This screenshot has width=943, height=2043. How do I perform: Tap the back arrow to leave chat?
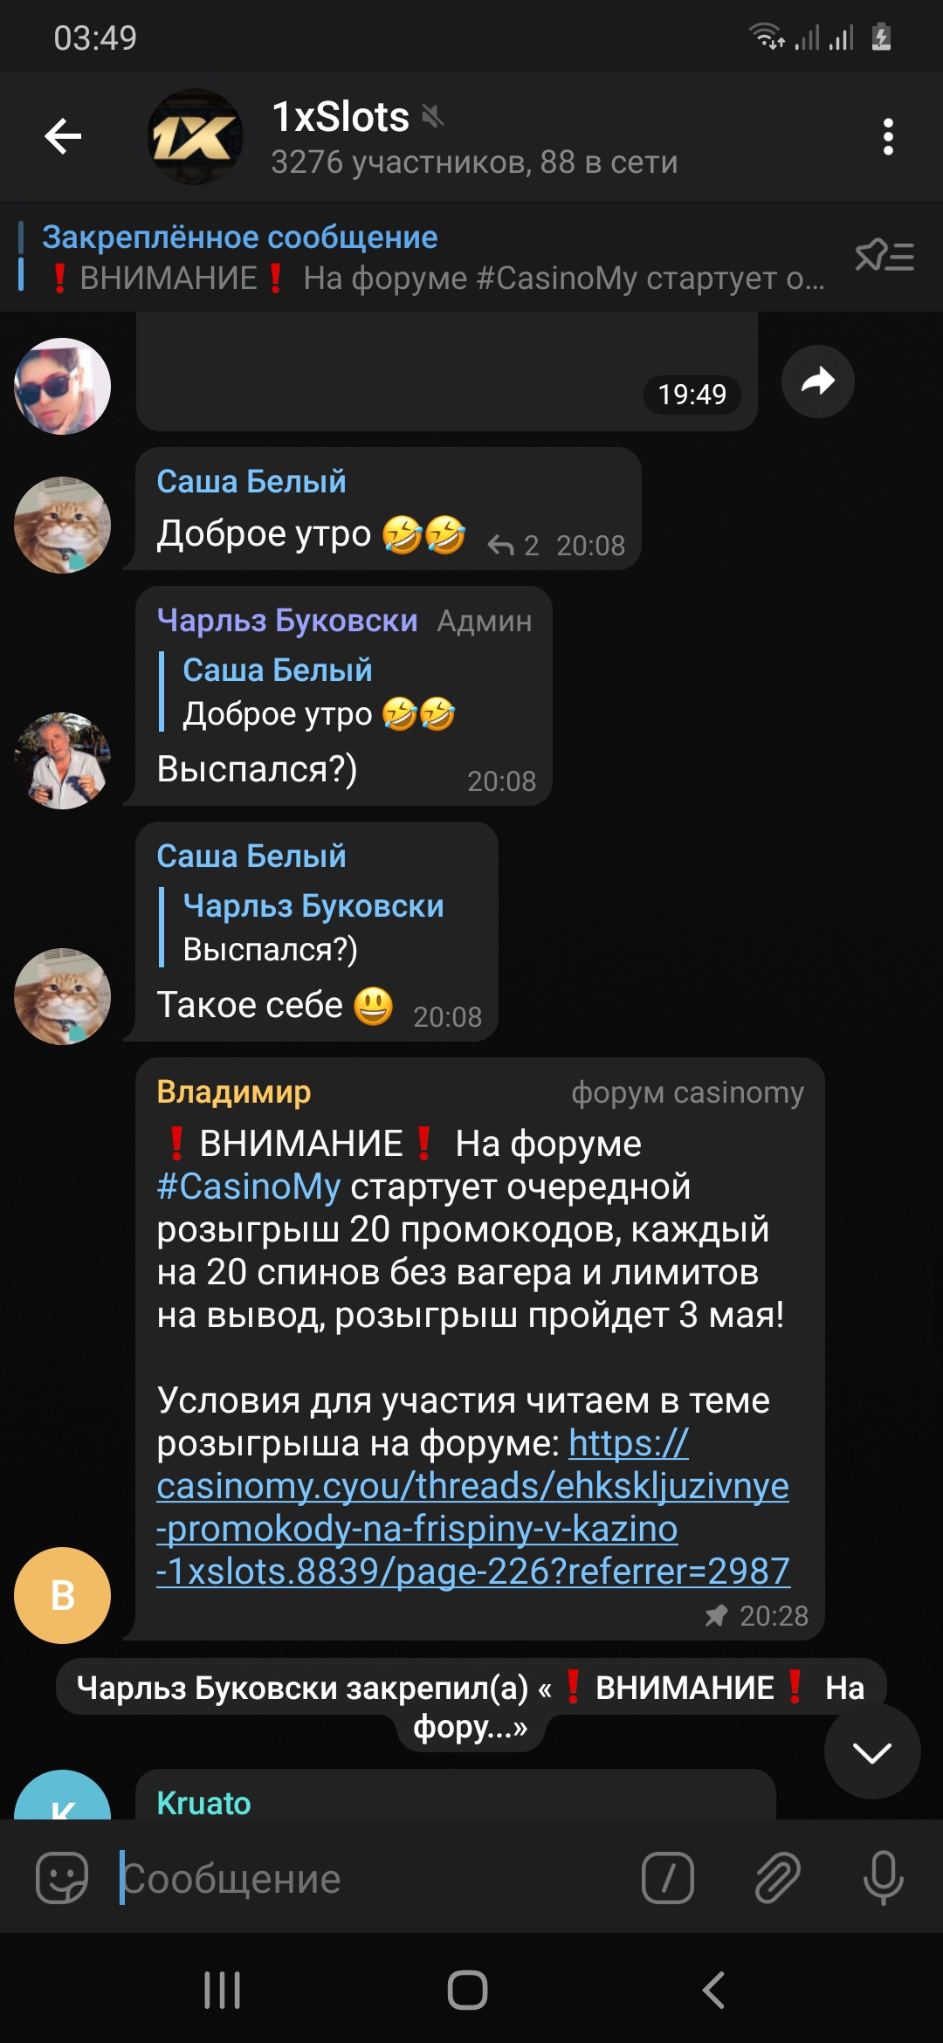(x=63, y=136)
